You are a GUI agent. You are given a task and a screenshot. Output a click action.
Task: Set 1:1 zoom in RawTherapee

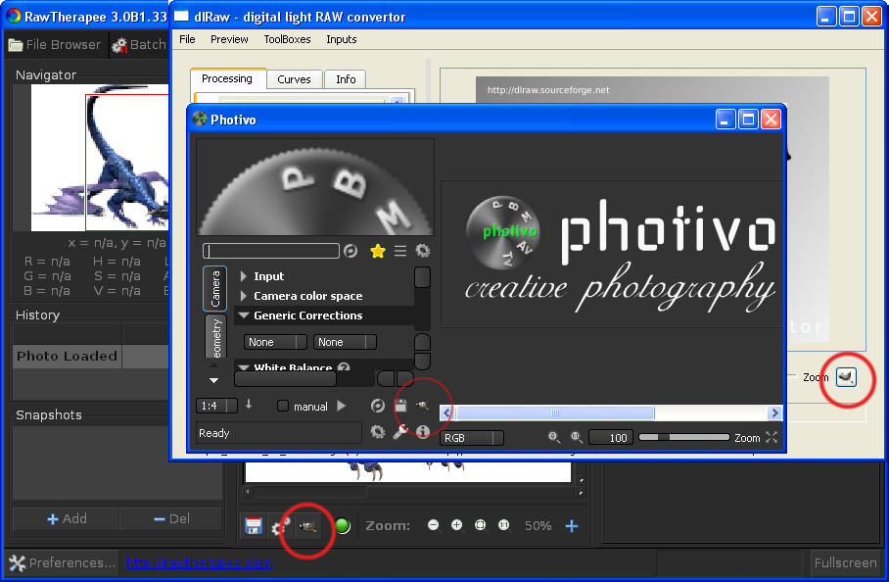pyautogui.click(x=503, y=525)
